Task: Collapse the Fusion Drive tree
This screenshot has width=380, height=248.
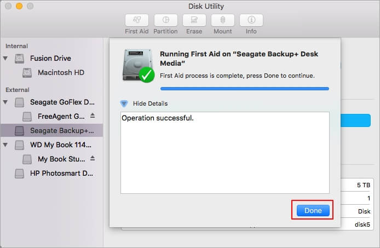Action: pyautogui.click(x=6, y=58)
